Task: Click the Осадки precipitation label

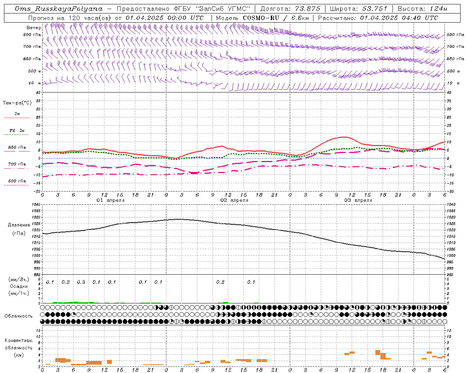Action: click(19, 286)
